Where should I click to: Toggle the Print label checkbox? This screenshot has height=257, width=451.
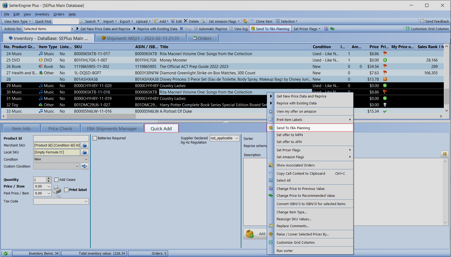pyautogui.click(x=66, y=190)
